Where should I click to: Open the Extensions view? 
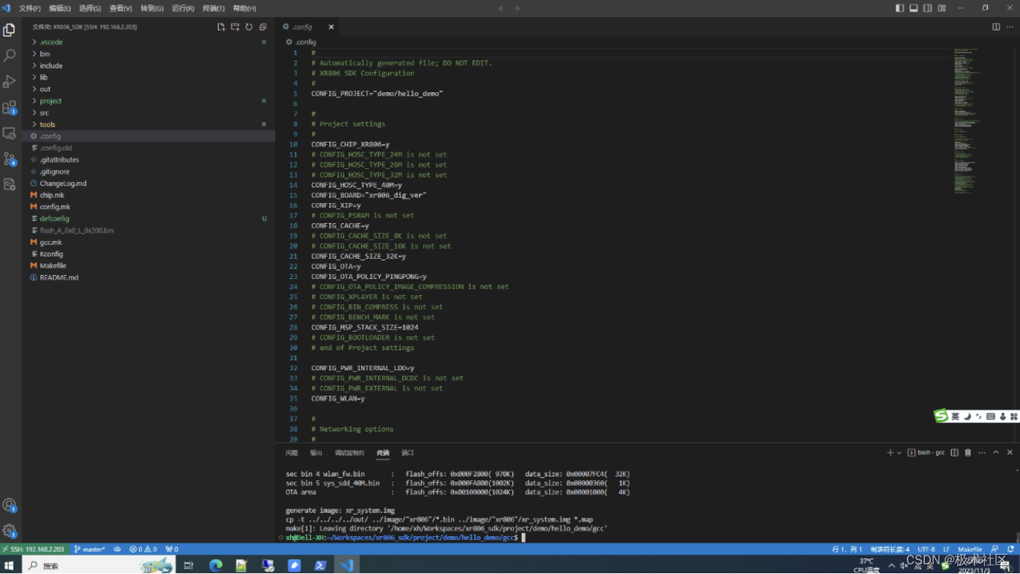click(10, 107)
